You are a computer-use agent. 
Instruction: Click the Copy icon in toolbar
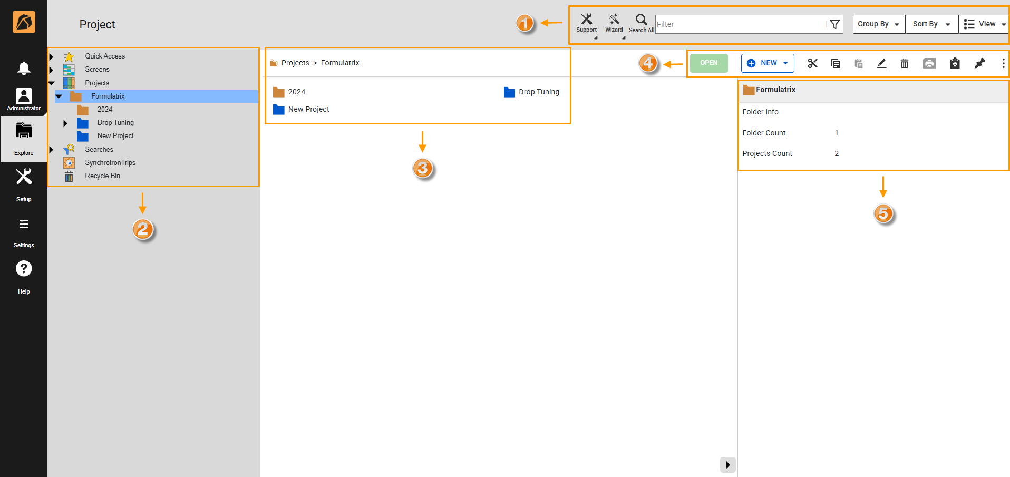pyautogui.click(x=836, y=63)
